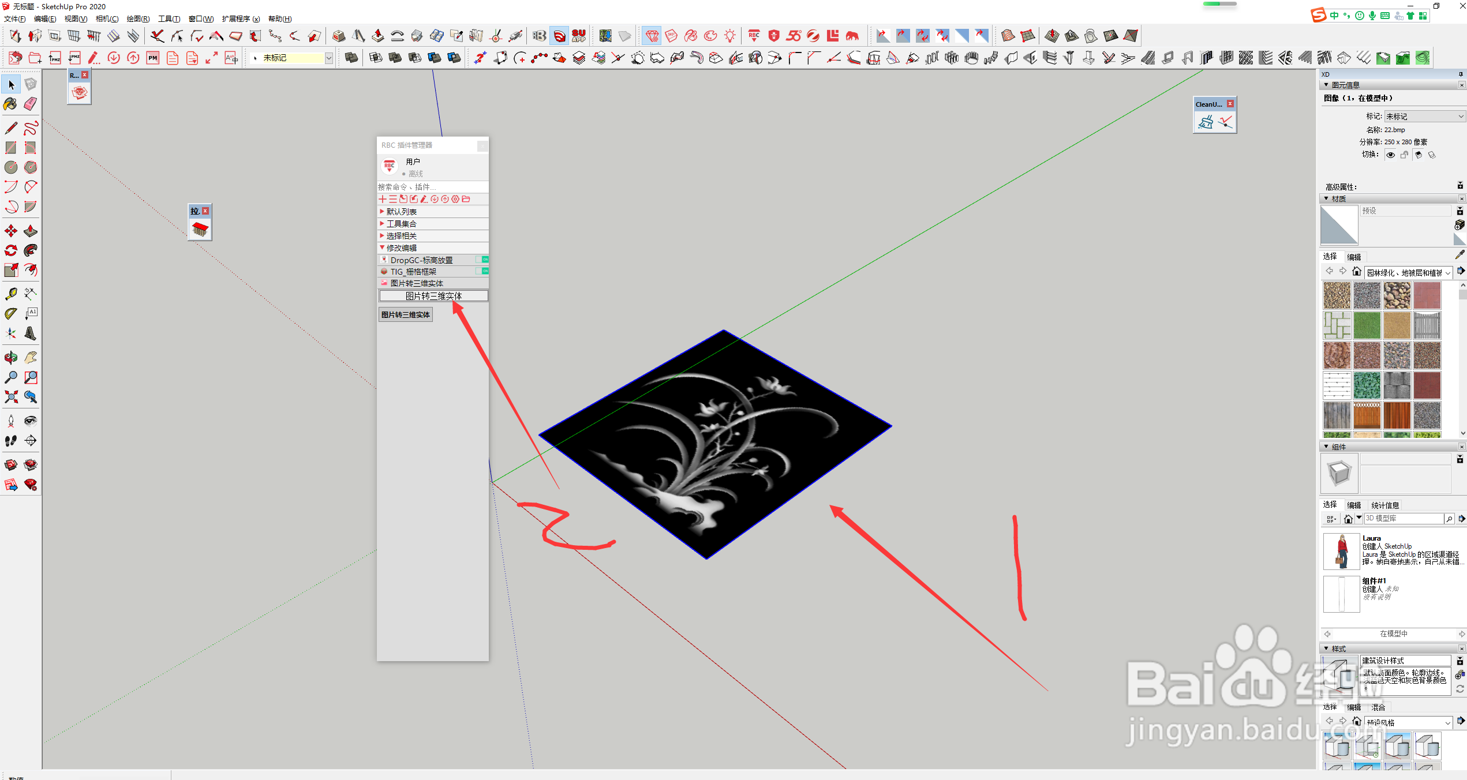Select the Eraser tool in left toolbar
Viewport: 1467px width, 780px height.
pos(31,104)
